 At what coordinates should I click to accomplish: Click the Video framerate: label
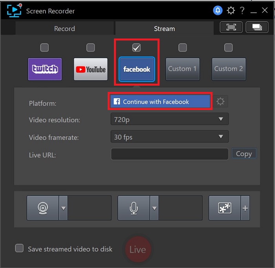tap(54, 138)
